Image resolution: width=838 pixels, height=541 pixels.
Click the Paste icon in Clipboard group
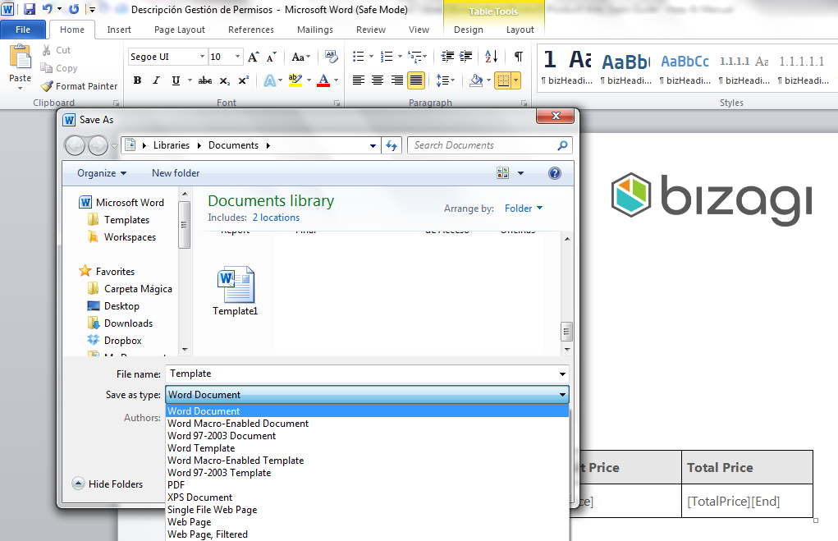click(x=21, y=57)
